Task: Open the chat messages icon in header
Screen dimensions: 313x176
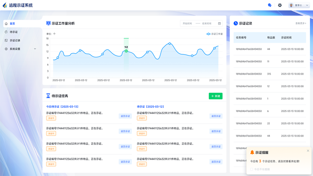Action: tap(269, 5)
